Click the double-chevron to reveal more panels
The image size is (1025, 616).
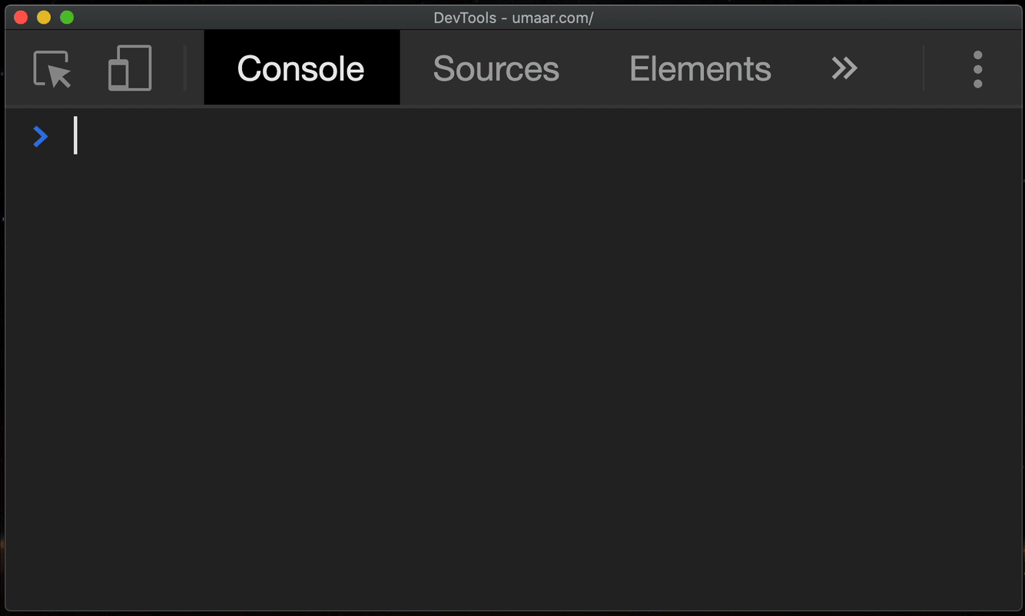pyautogui.click(x=844, y=68)
